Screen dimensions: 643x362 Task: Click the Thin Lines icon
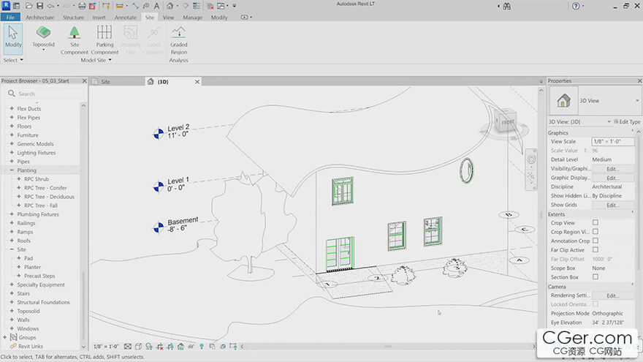(197, 6)
